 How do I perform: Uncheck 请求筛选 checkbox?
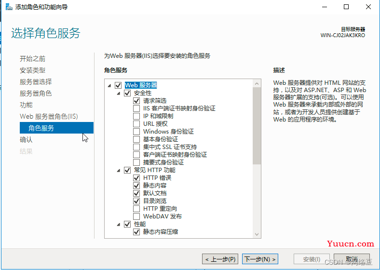click(136, 101)
